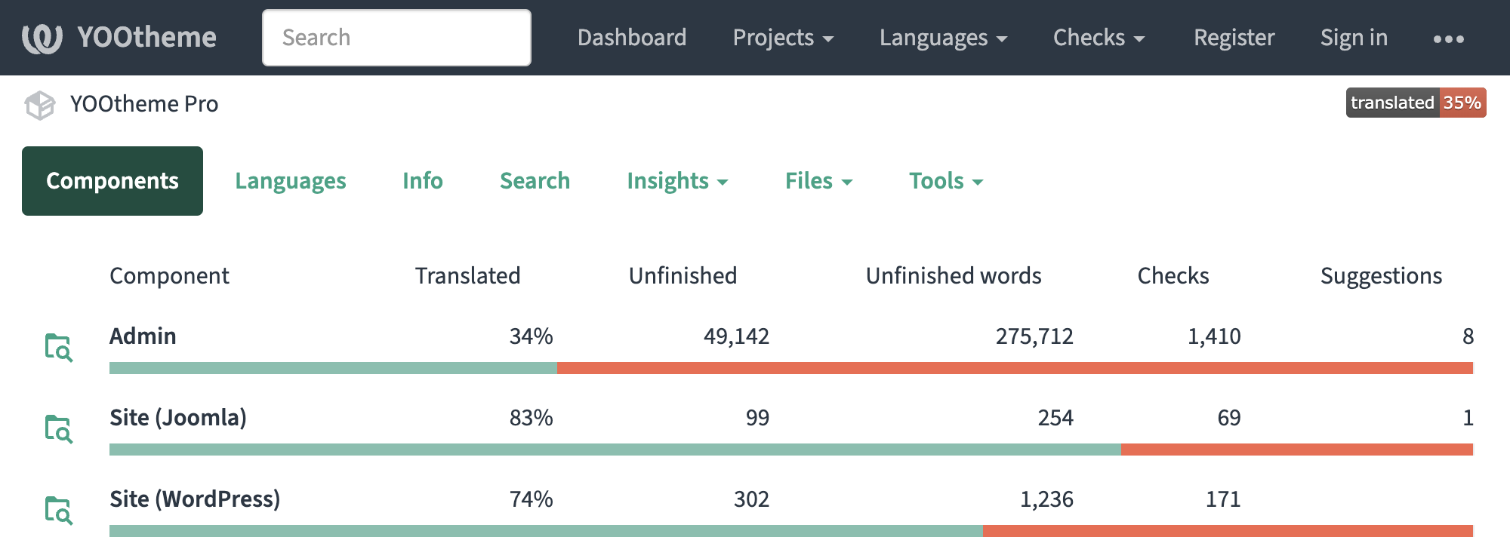
Task: Open the Admin component link
Action: [143, 336]
